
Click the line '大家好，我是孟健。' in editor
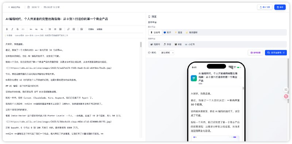click(x=15, y=44)
